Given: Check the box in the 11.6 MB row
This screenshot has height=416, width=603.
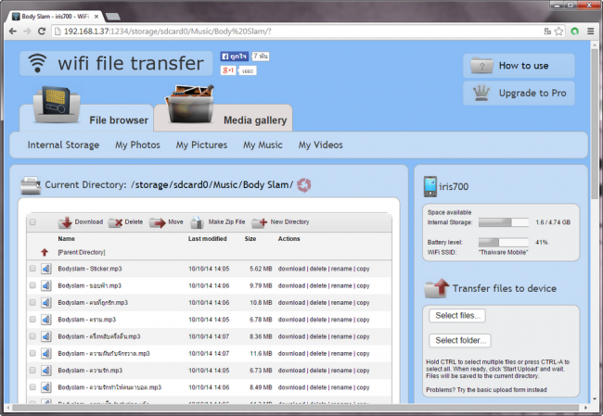Looking at the screenshot, I should tap(32, 353).
